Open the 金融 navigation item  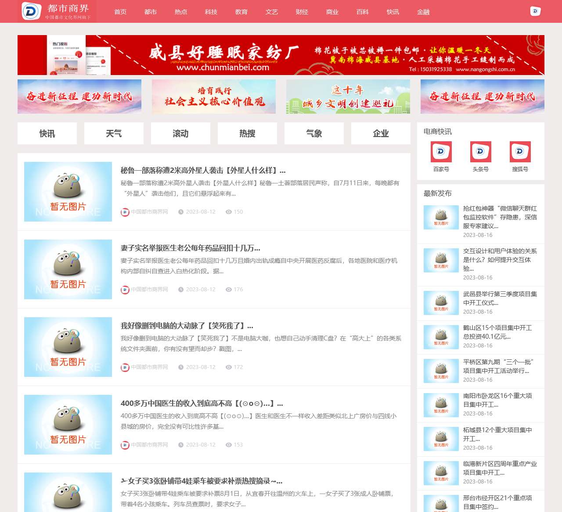tap(423, 12)
